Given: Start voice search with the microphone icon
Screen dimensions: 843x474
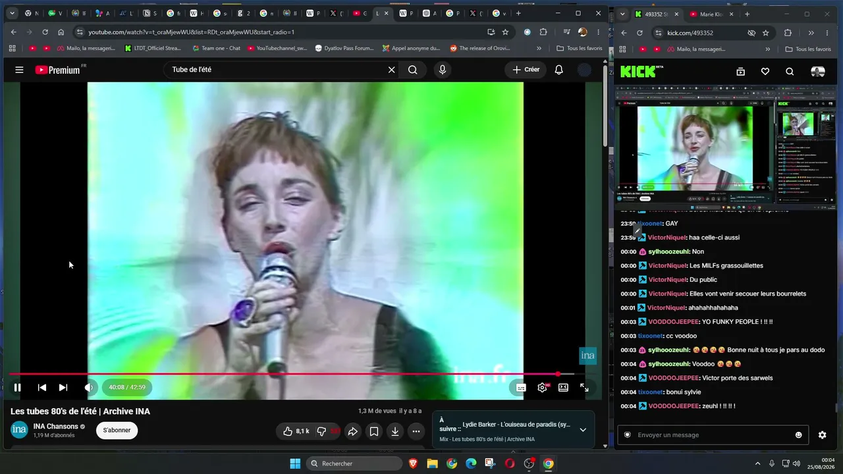Looking at the screenshot, I should [x=443, y=70].
